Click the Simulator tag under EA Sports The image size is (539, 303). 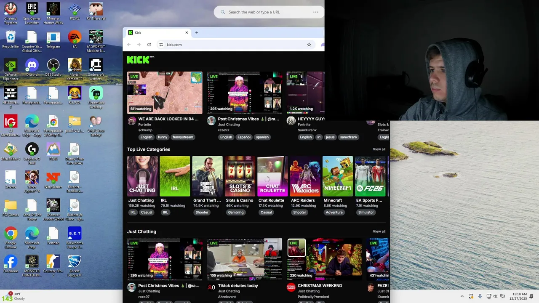[366, 213]
